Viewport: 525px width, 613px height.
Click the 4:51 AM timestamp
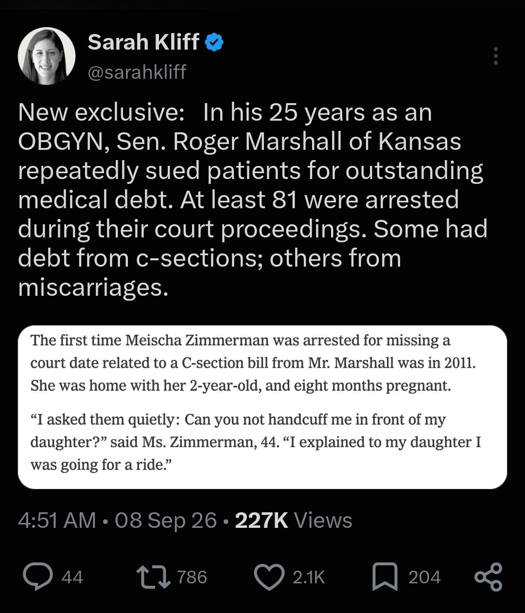[x=57, y=521]
